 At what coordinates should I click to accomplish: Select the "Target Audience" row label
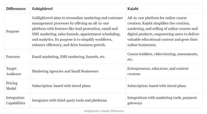click(x=14, y=71)
